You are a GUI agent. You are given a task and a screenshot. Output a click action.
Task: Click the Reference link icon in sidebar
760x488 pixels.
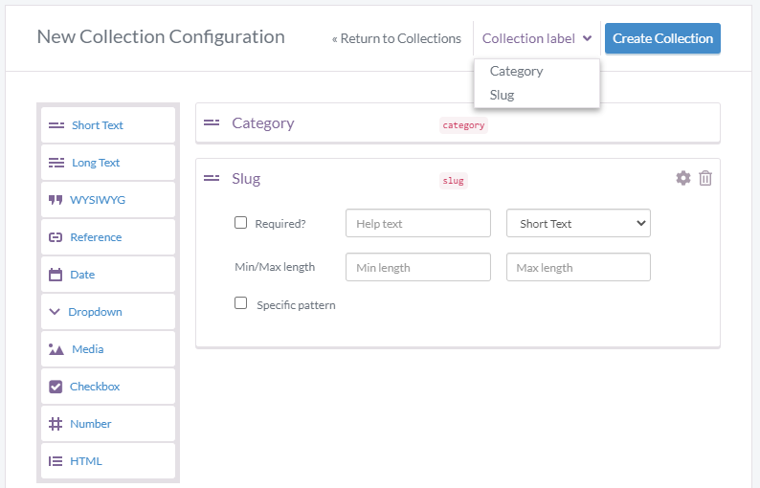(x=56, y=237)
